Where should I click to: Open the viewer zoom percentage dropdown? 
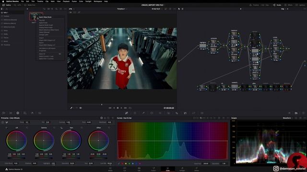click(71, 9)
